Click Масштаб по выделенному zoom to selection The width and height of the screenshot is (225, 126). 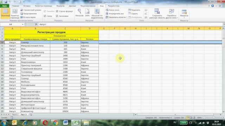click(97, 14)
